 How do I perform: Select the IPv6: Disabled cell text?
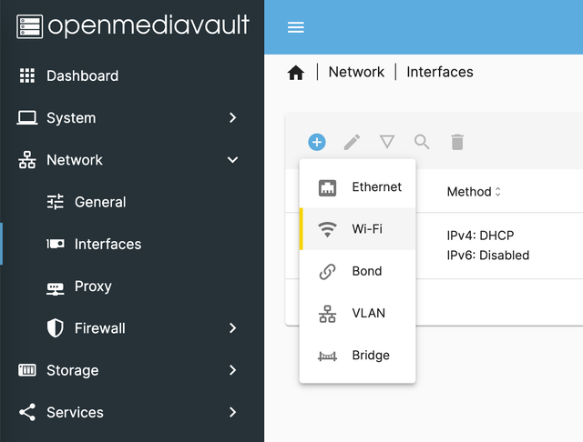(x=488, y=256)
